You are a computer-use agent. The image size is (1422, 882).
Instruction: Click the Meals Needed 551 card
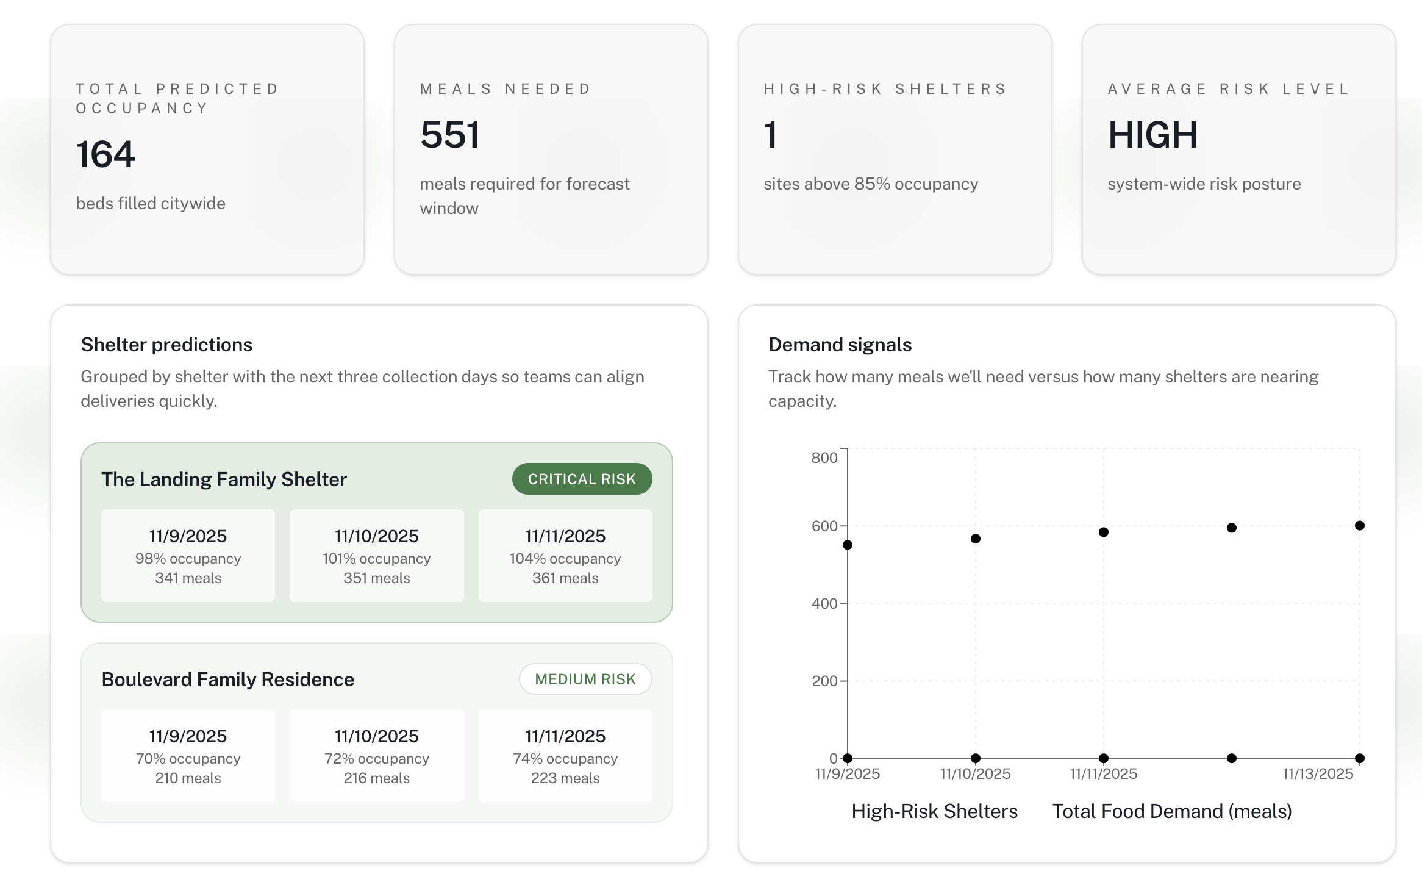point(551,149)
